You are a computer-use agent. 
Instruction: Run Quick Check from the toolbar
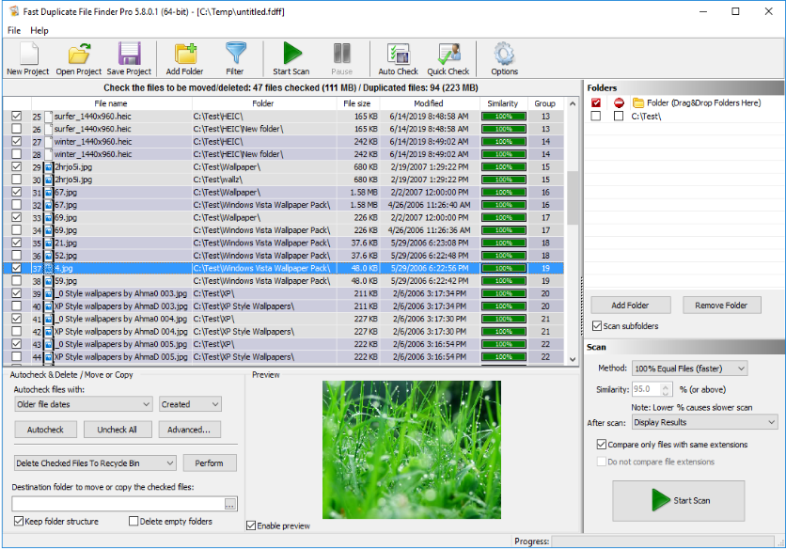point(448,55)
